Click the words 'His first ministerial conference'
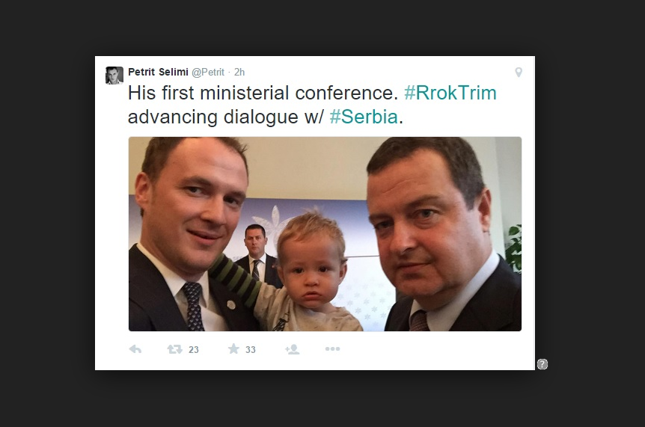The width and height of the screenshot is (645, 427). pyautogui.click(x=262, y=93)
